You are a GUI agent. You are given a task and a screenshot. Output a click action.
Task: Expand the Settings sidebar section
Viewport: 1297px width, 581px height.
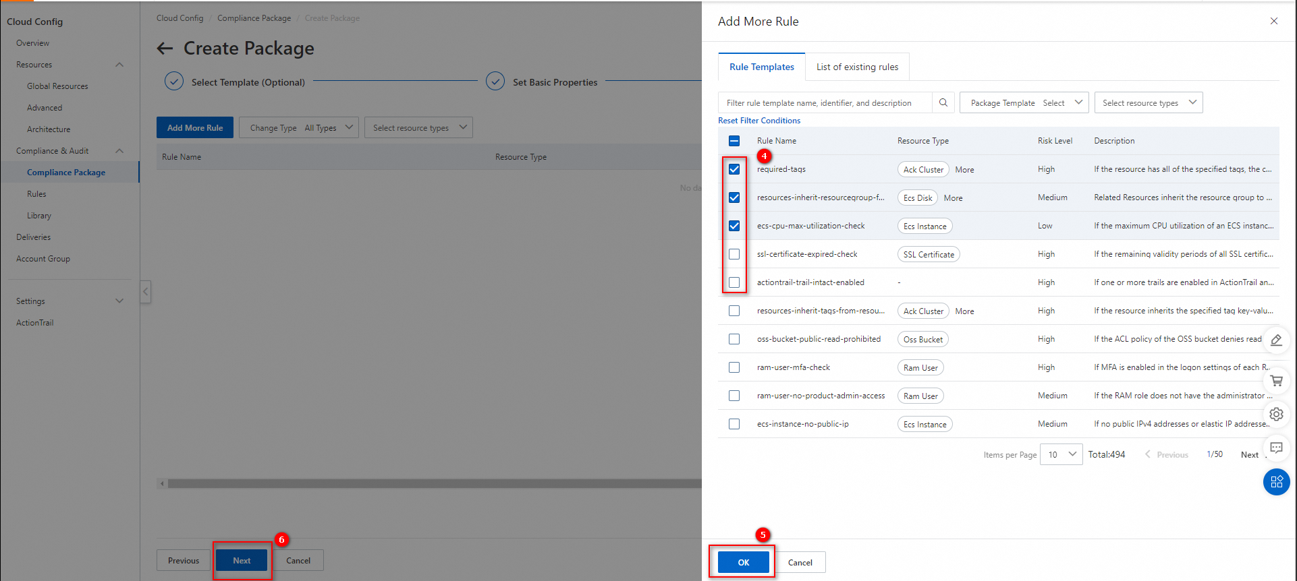[x=119, y=301]
